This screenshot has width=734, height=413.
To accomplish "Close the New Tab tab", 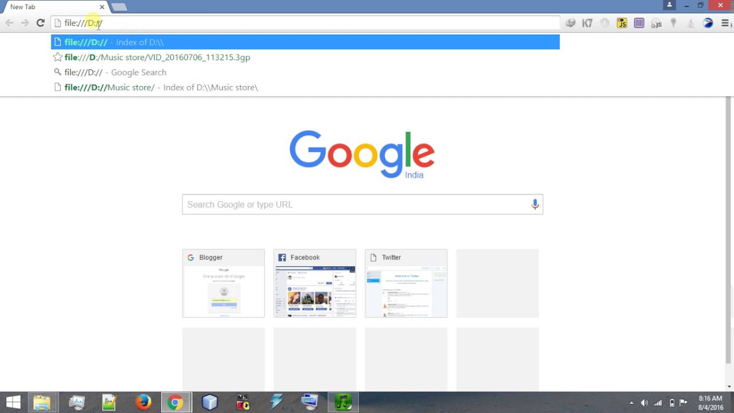I will coord(101,7).
